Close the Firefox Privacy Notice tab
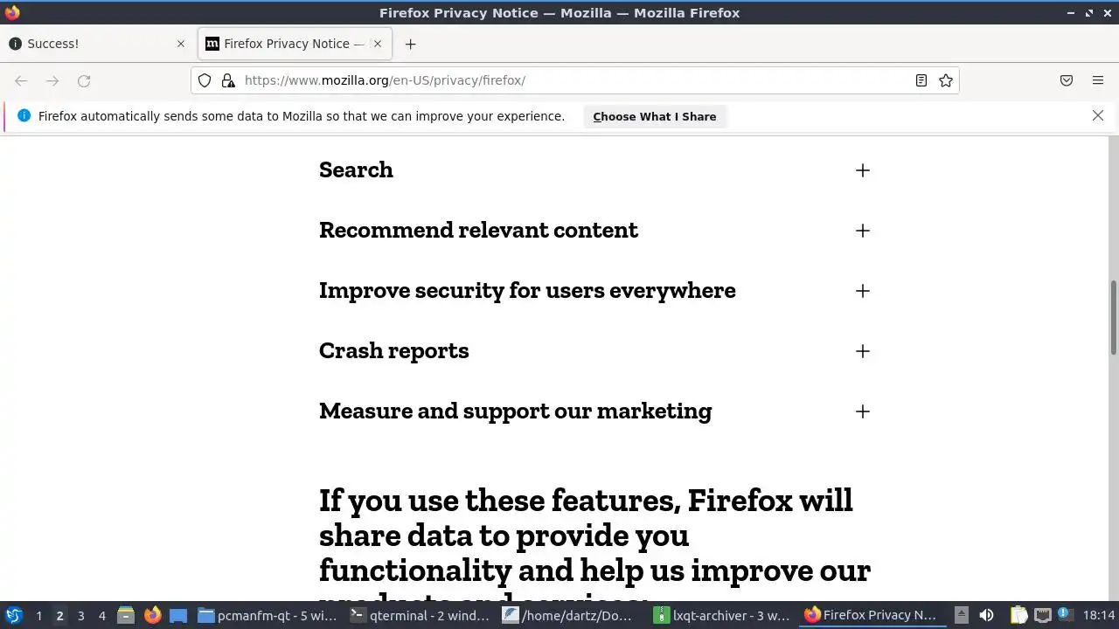Screen dimensions: 1119x629 tap(379, 44)
